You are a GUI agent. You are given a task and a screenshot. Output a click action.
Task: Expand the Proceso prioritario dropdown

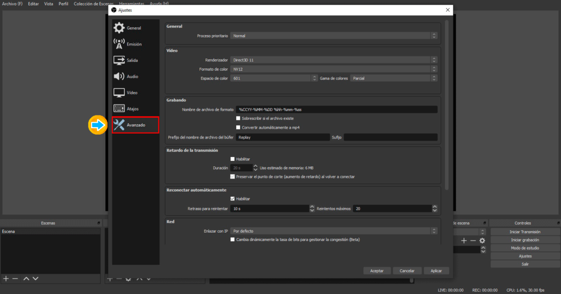[333, 36]
